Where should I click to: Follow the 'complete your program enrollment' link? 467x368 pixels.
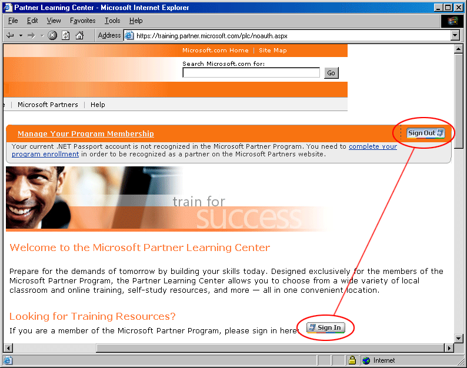pos(372,146)
